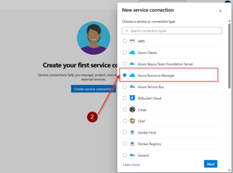Viewport: 233px width, 173px height.
Task: Click the AWS logo icon
Action: [132, 41]
